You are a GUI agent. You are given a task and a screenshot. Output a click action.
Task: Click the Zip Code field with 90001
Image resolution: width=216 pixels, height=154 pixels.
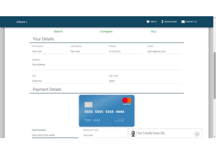(x=145, y=81)
